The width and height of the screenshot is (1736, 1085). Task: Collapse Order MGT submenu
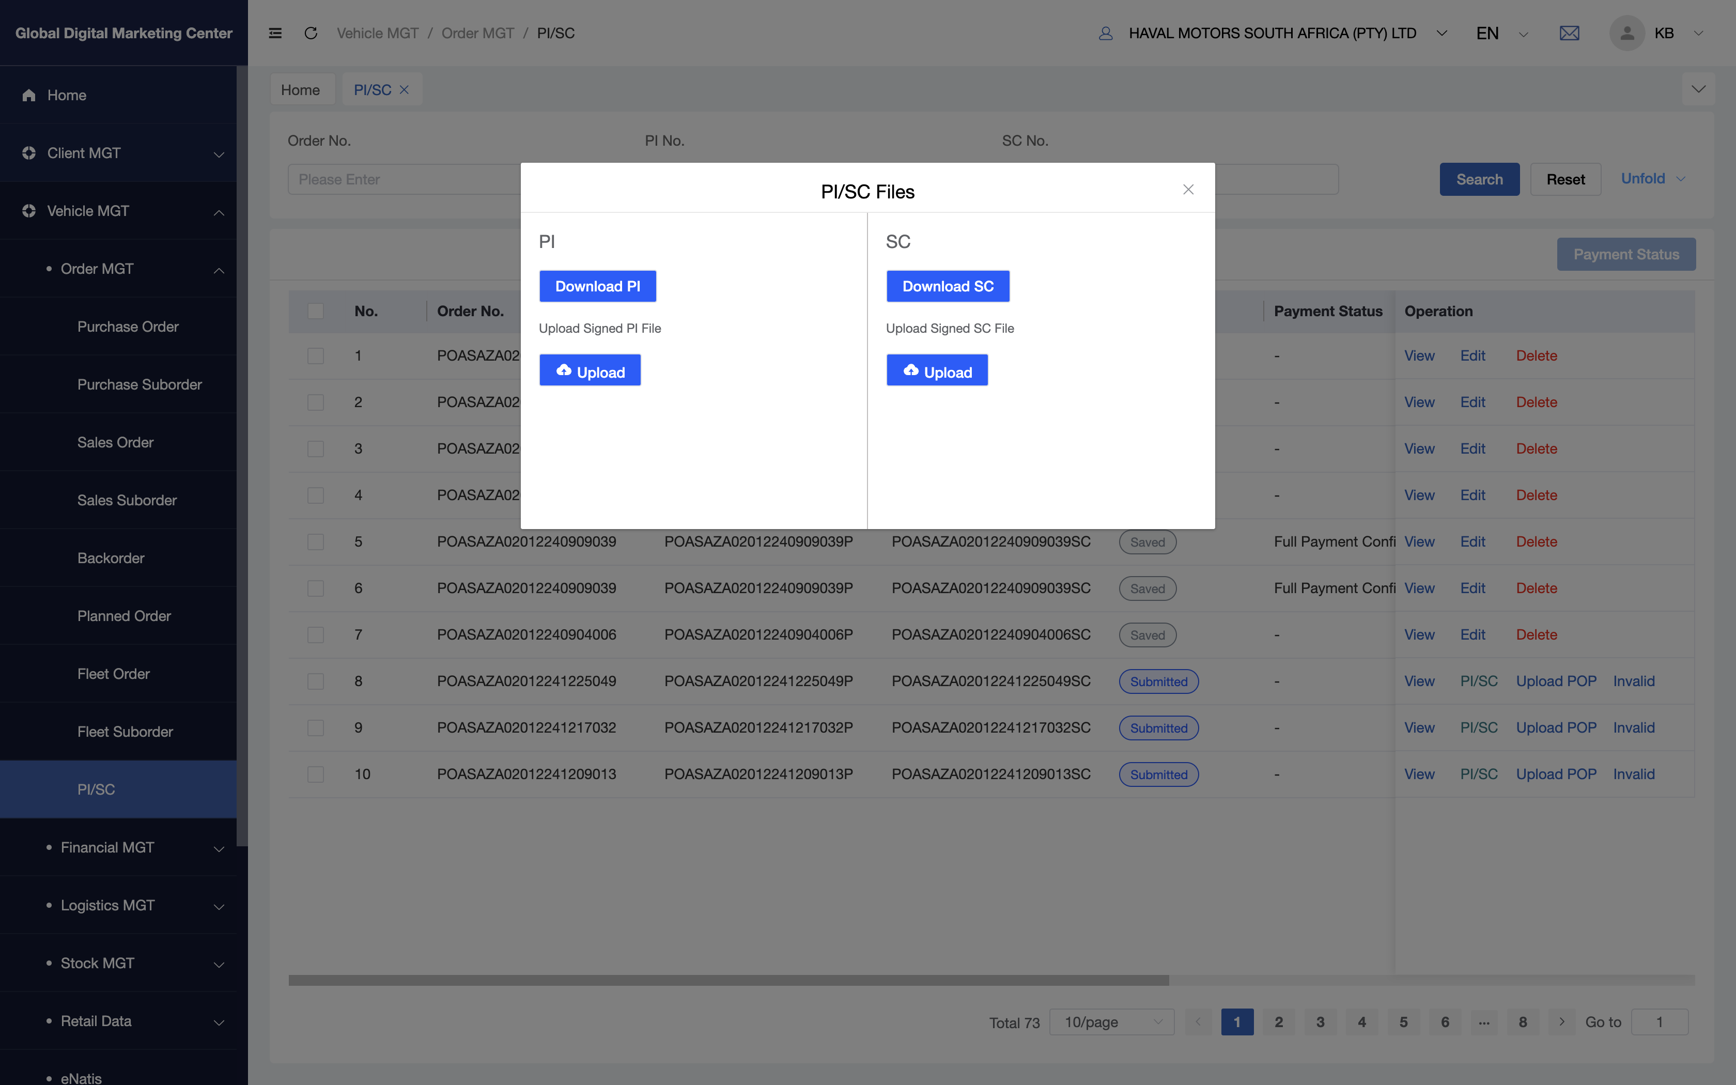tap(219, 270)
